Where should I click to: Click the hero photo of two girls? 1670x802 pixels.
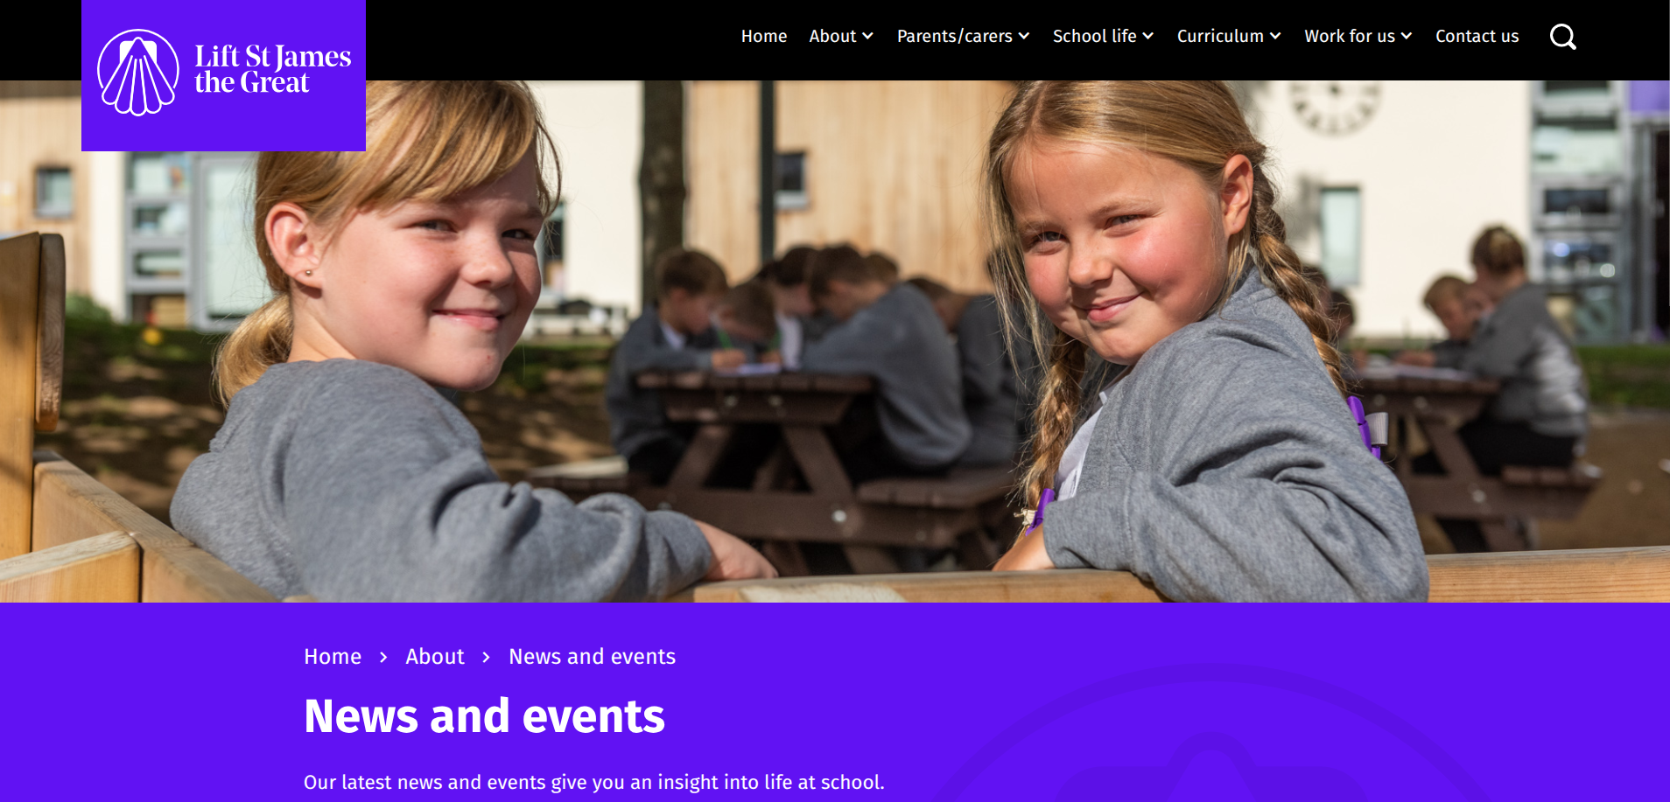click(835, 341)
